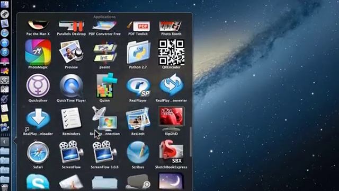This screenshot has height=191, width=339.
Task: Launch Preview in the Applications stack
Action: [x=71, y=52]
